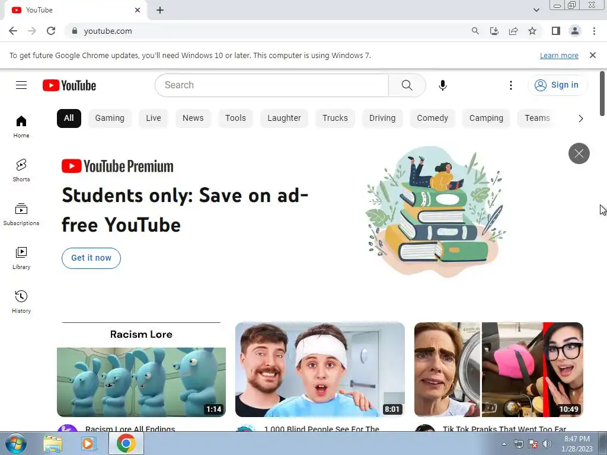Open History in sidebar

pyautogui.click(x=21, y=302)
